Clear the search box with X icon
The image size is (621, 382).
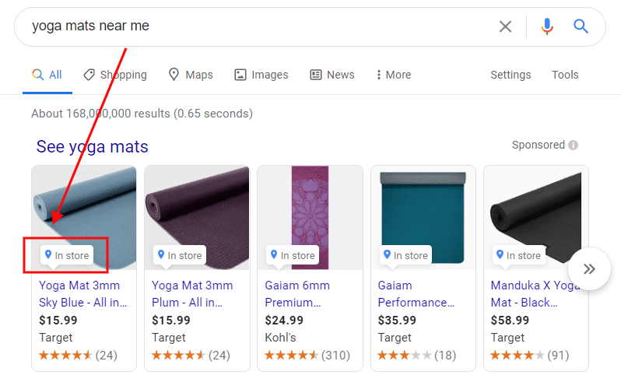click(505, 26)
